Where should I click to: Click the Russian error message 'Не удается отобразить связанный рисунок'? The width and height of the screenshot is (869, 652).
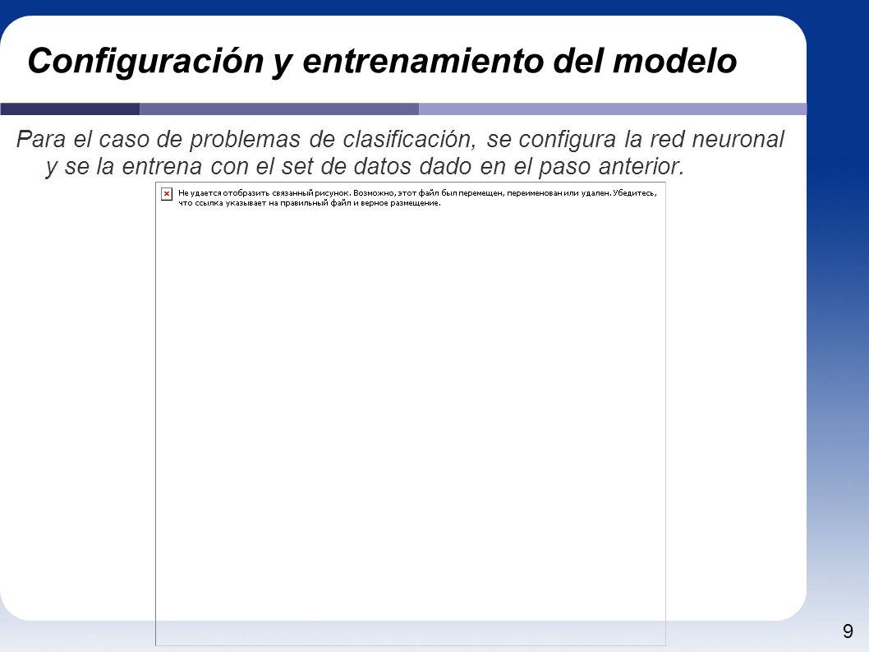pyautogui.click(x=417, y=198)
